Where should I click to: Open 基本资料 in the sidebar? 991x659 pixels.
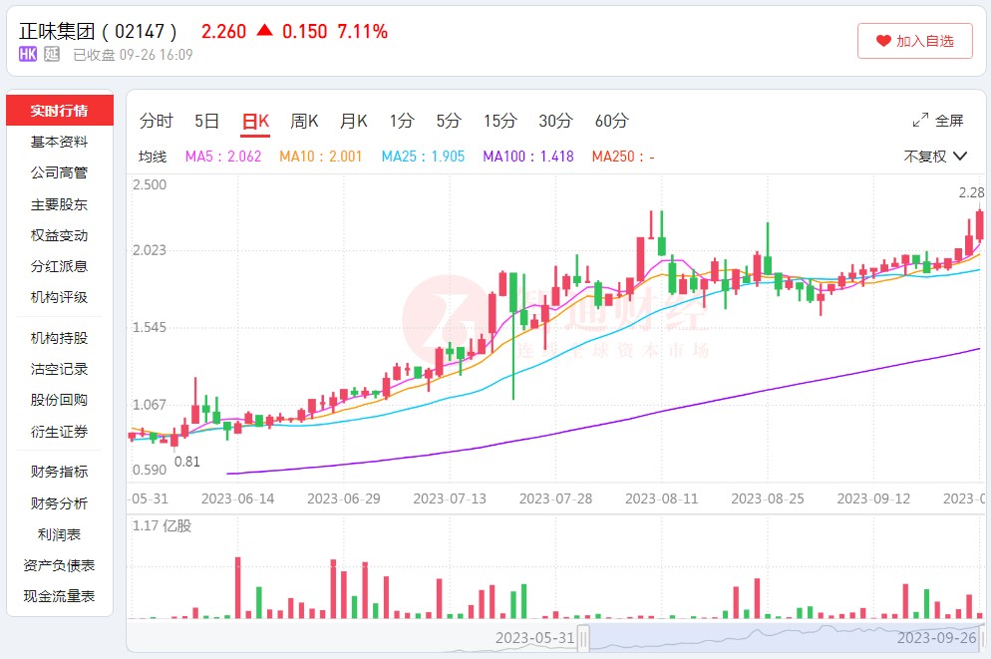coord(59,142)
